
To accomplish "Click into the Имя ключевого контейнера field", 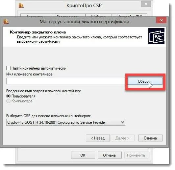I will pyautogui.click(x=66, y=81).
